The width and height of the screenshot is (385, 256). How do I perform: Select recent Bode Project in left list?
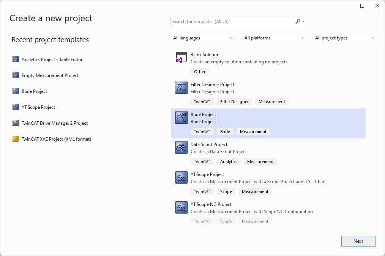(35, 91)
